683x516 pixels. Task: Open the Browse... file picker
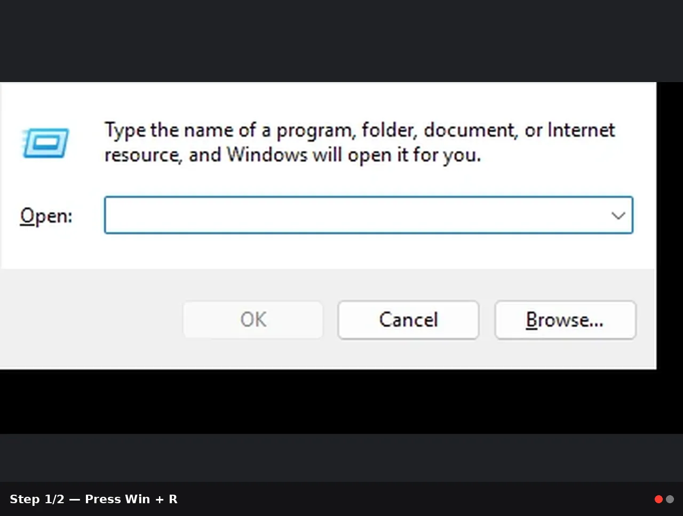point(565,320)
